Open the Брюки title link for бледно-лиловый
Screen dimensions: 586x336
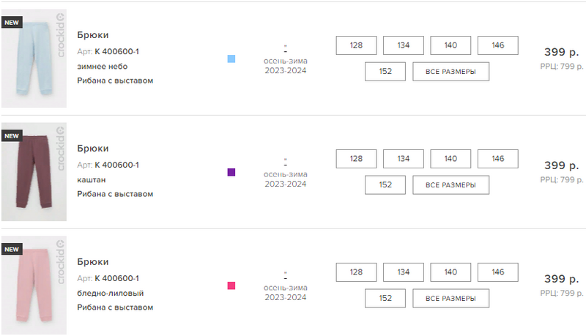pos(93,262)
